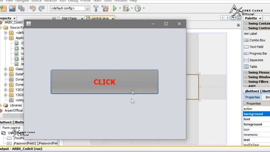Image resolution: width=270 pixels, height=152 pixels.
Task: Select the background property row
Action: point(256,114)
